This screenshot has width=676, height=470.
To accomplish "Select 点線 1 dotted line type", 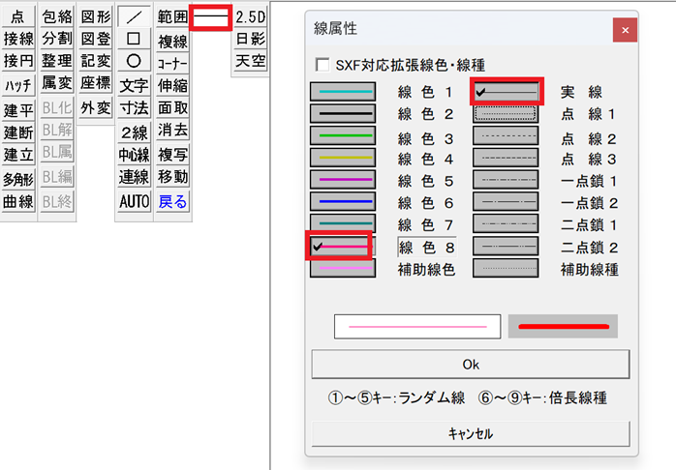I will (506, 113).
